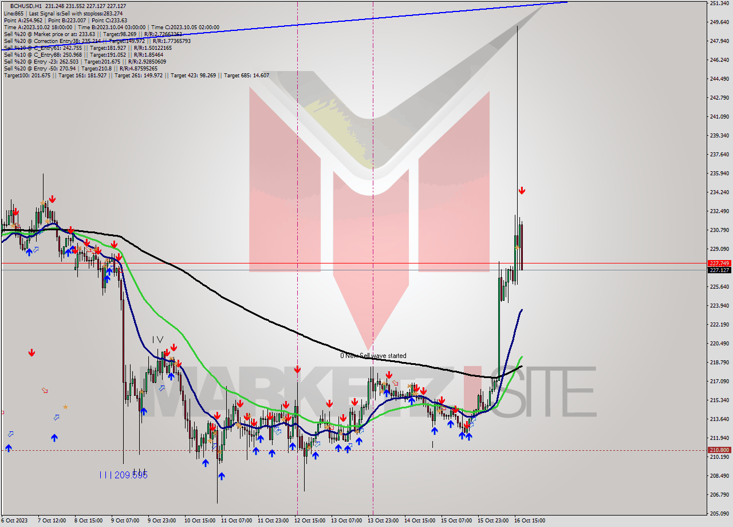Click the 249.640 price axis label

pos(719,22)
